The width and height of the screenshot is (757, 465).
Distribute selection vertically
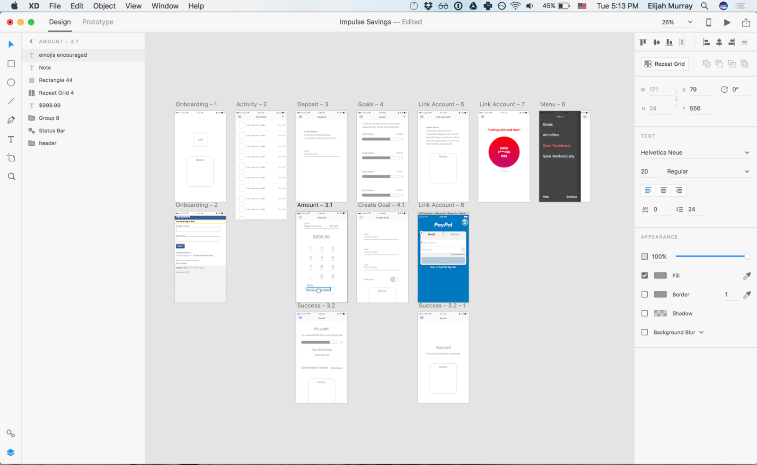click(682, 42)
